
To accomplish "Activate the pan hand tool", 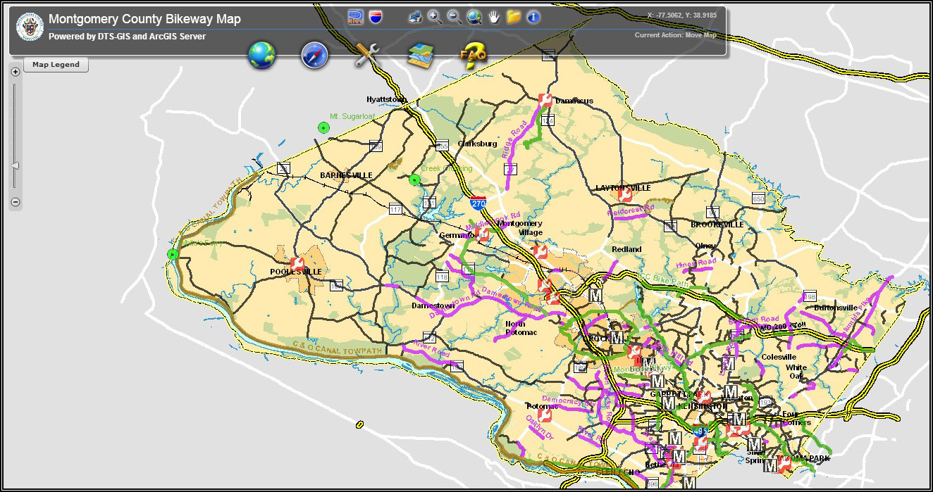I will tap(494, 17).
